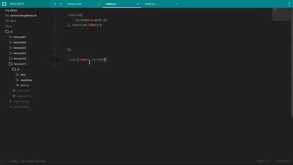Image resolution: width=293 pixels, height=165 pixels.
Task: Click the "js/modules/math.js" string
Action: 91,20
